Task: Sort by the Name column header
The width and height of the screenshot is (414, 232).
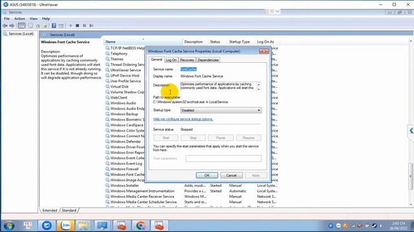Action: (143, 41)
